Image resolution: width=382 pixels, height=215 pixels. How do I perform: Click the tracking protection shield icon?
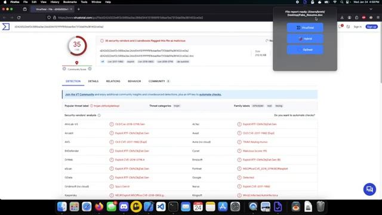coord(49,17)
